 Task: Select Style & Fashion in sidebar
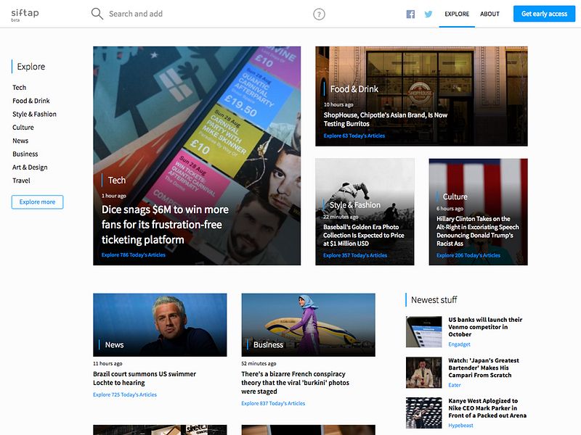click(34, 114)
